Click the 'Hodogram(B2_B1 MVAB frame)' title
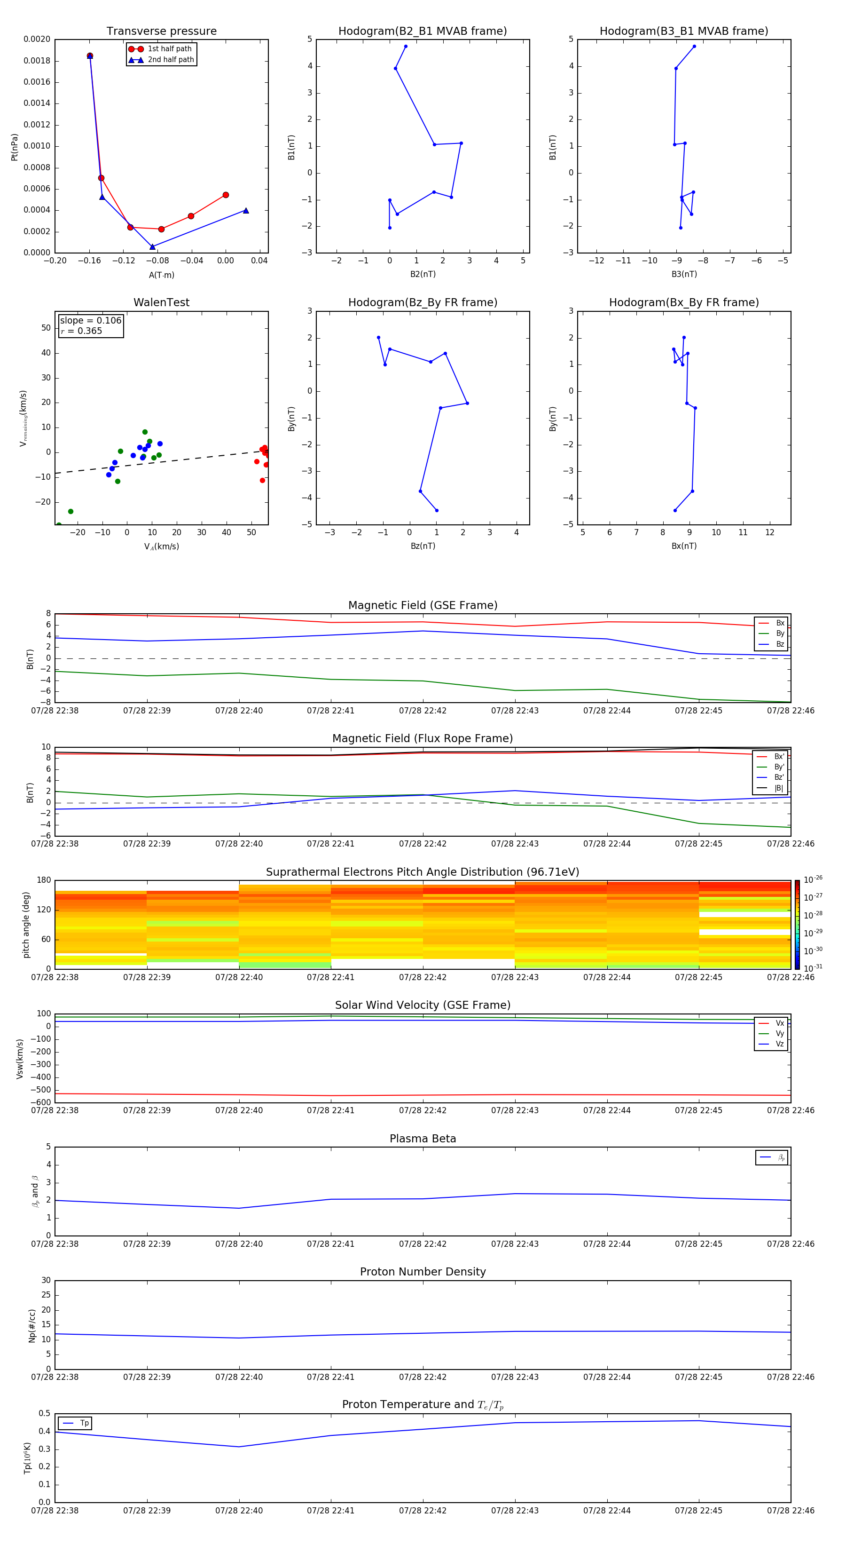Image resolution: width=846 pixels, height=1552 pixels. 423,31
